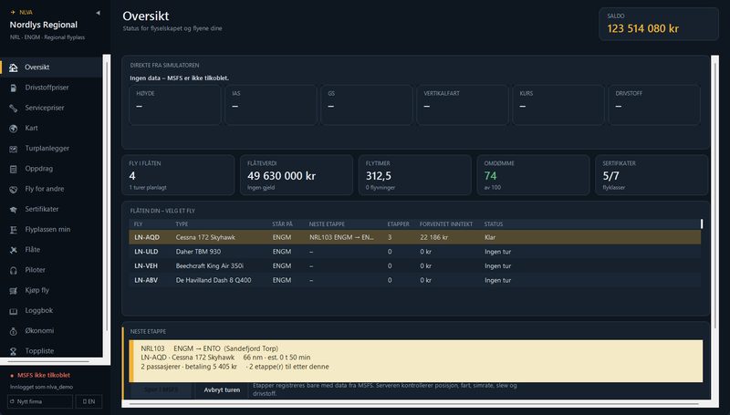Click the Omdømme 74 card
Screen dimensions: 730x415
(x=533, y=175)
